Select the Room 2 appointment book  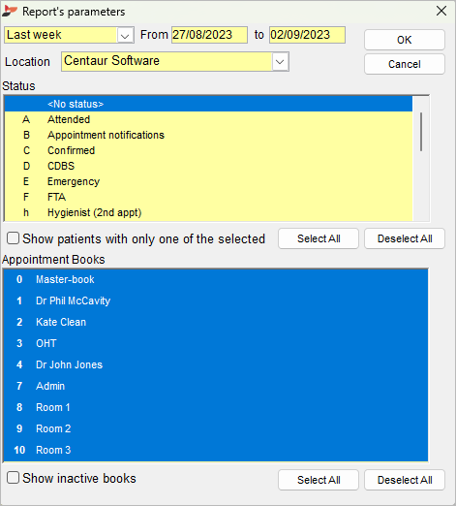tap(216, 428)
